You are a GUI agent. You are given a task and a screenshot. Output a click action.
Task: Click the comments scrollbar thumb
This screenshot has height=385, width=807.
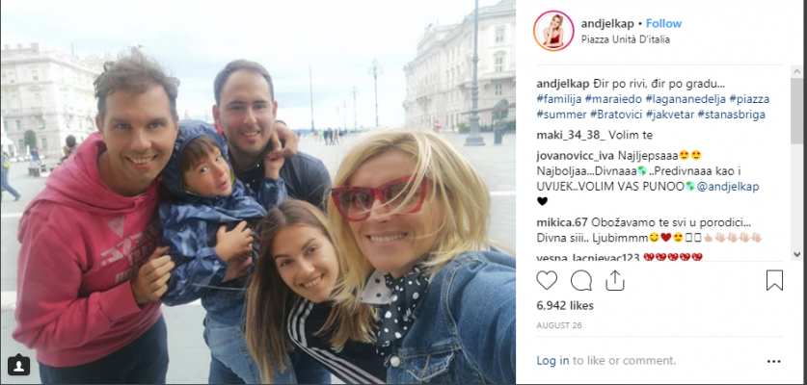tap(796, 111)
